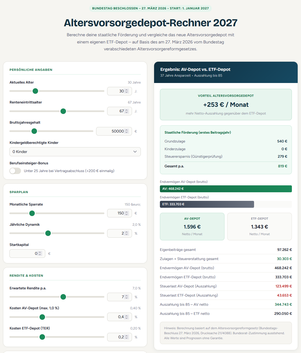Image resolution: width=301 pixels, height=353 pixels.
Task: Click the Eigenbeiträge gesamt value 97.262 €
Action: (284, 250)
